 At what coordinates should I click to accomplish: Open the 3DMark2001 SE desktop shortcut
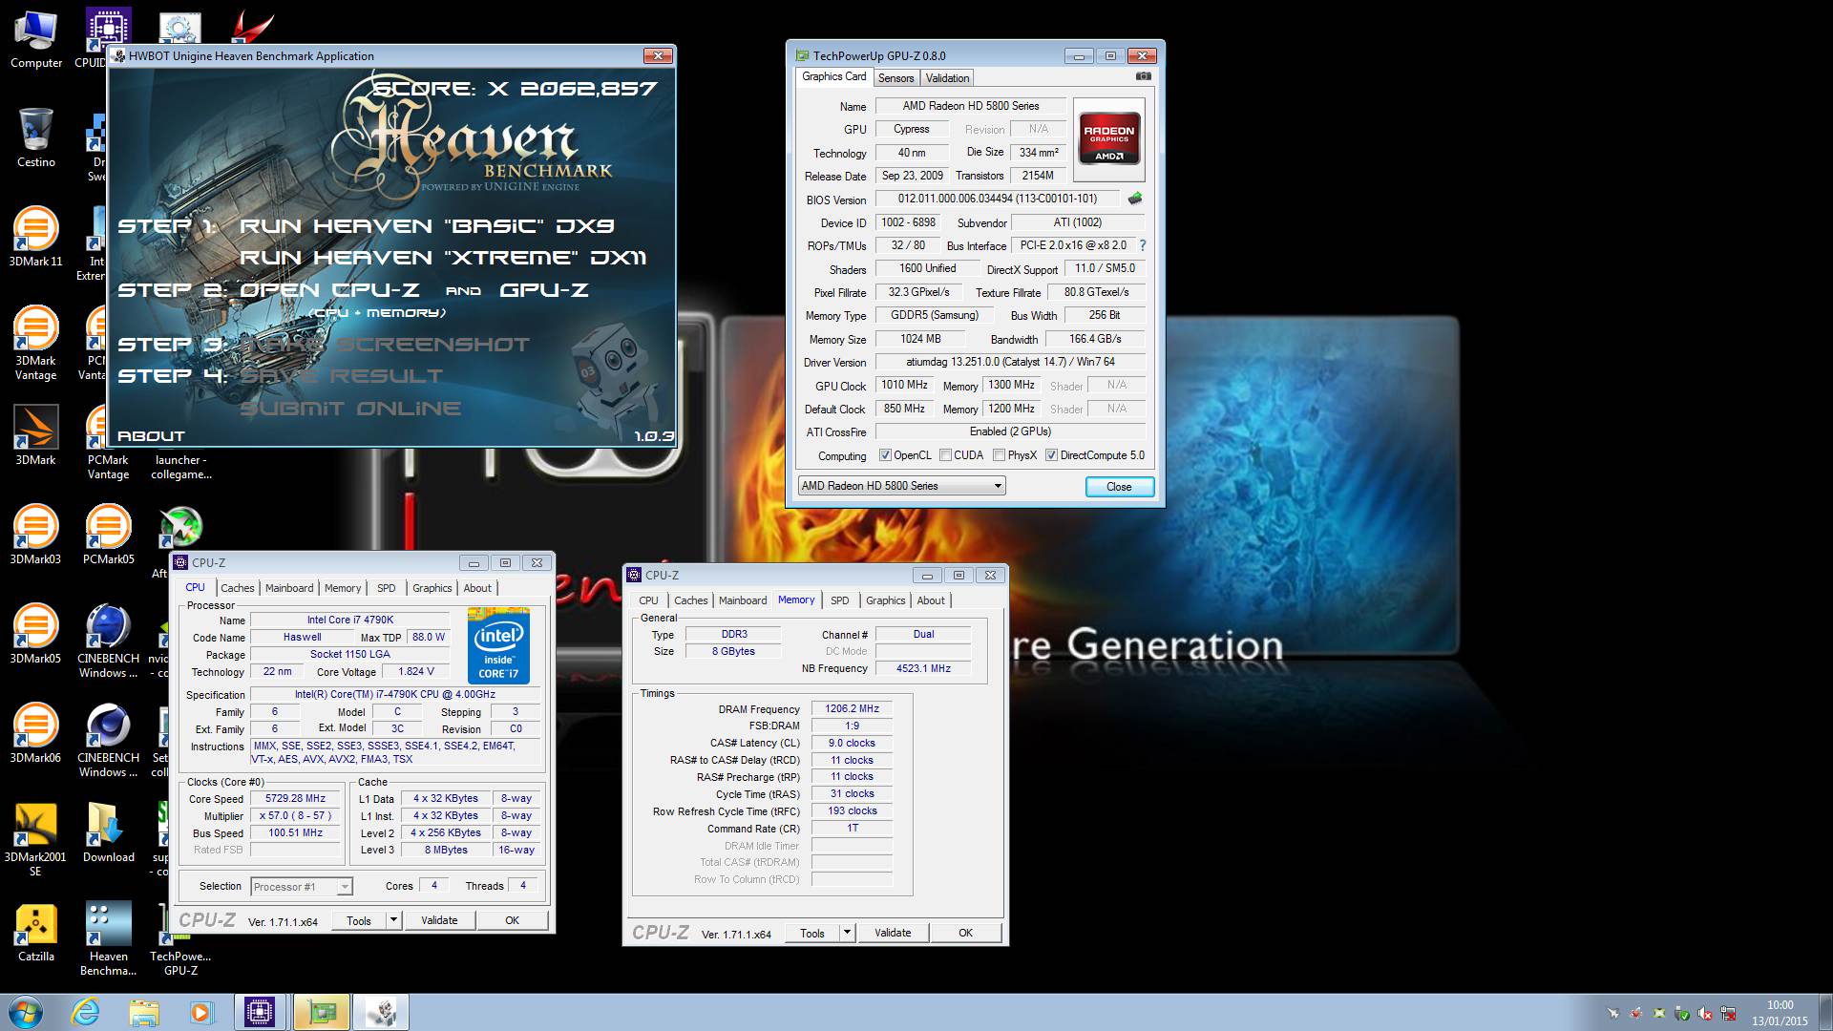(35, 839)
